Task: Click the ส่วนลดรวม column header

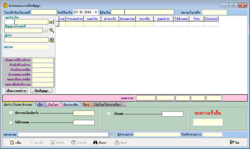Action: 127,19
